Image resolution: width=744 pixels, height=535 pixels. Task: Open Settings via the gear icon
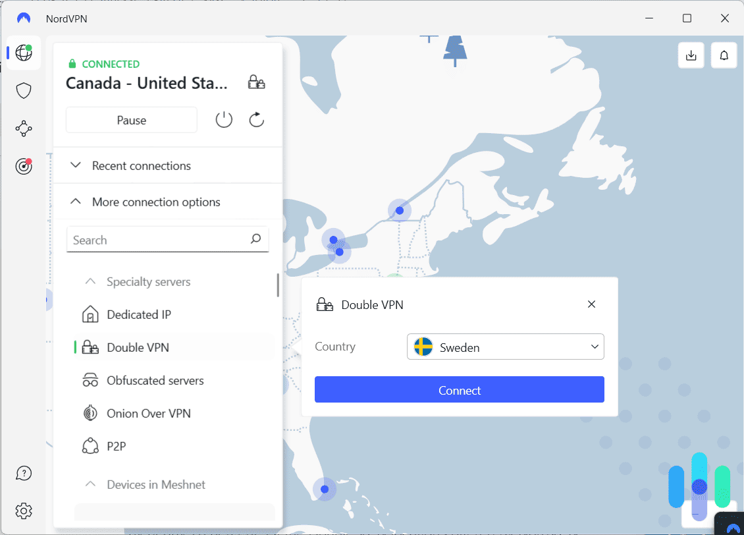24,511
